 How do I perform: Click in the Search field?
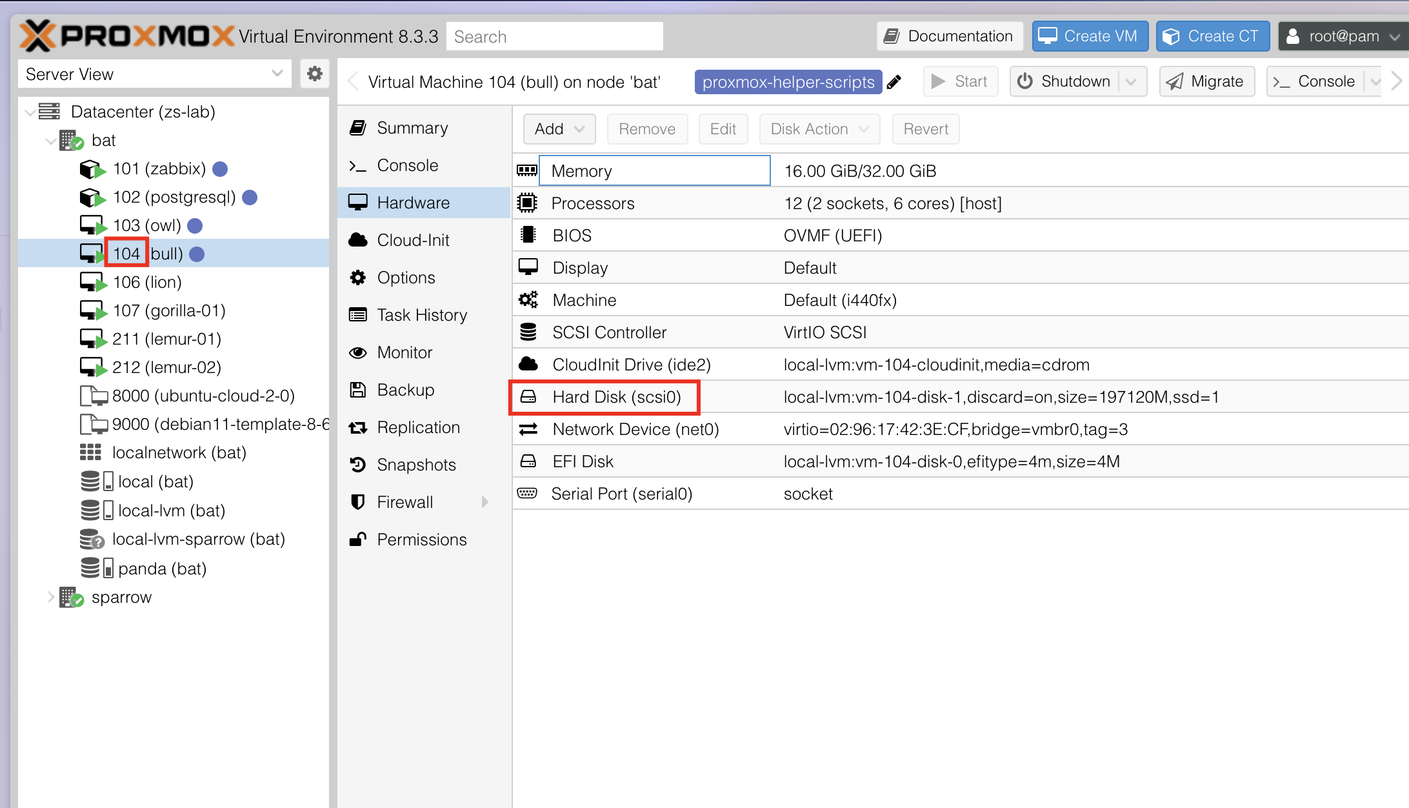555,36
